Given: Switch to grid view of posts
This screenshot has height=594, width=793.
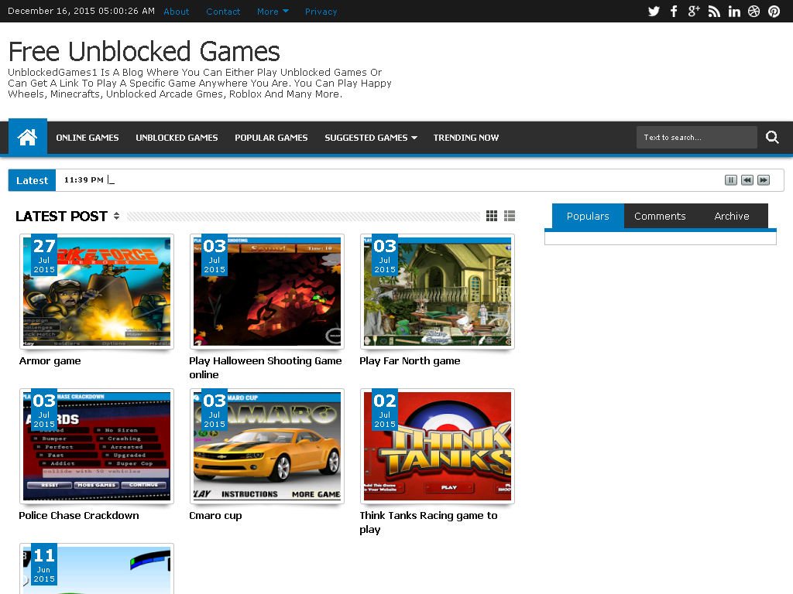Looking at the screenshot, I should 492,216.
